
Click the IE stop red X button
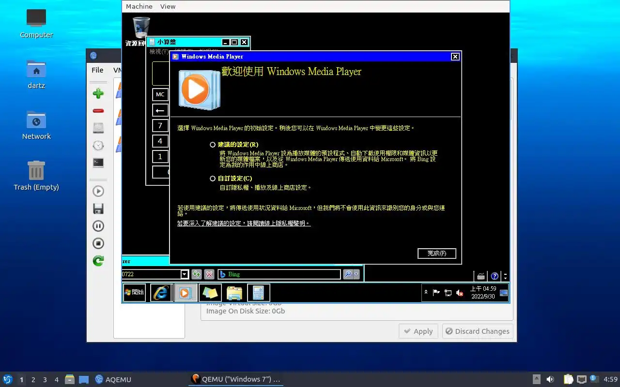pos(209,274)
